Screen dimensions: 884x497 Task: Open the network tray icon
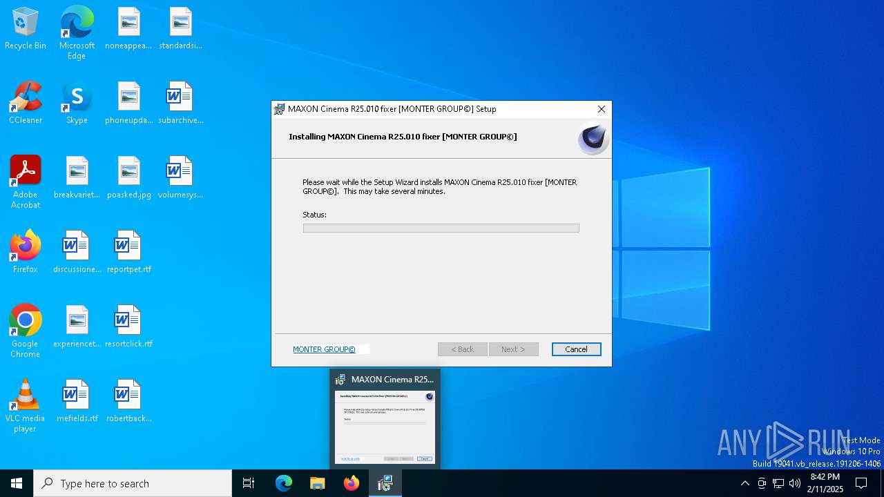point(778,483)
